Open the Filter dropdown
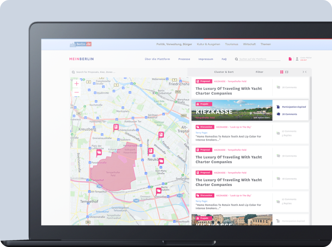The width and height of the screenshot is (332, 247). click(x=259, y=72)
